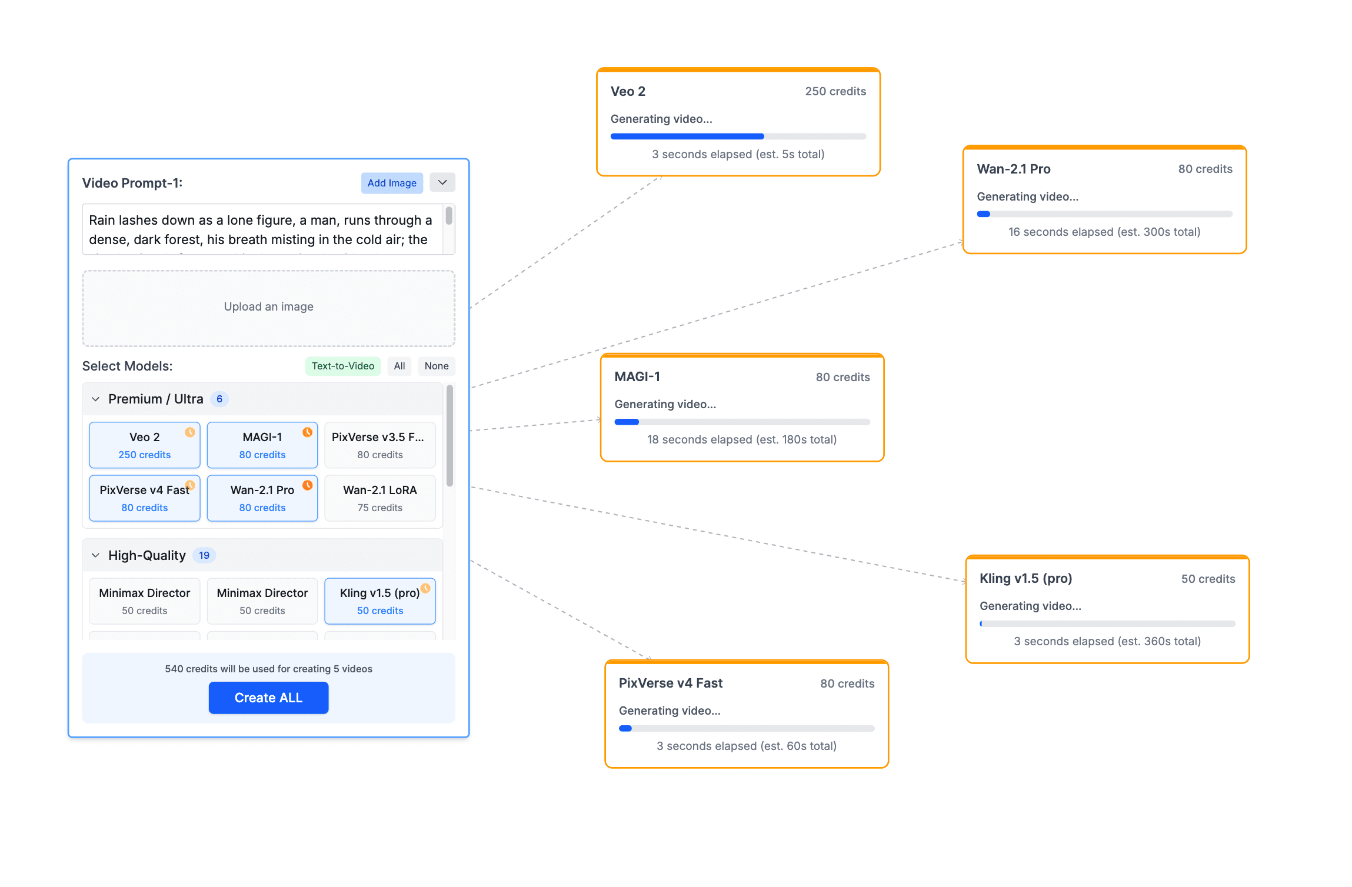
Task: Click '80 credits' on PixVerse v4 Fast card
Action: pos(848,683)
